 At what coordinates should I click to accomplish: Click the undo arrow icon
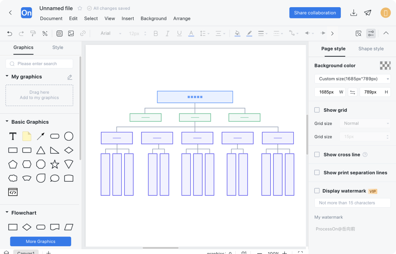10,33
